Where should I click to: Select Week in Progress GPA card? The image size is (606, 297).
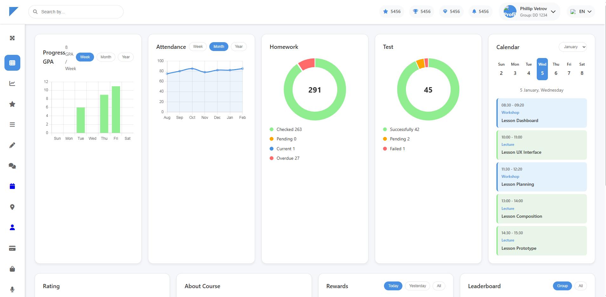[x=85, y=57]
